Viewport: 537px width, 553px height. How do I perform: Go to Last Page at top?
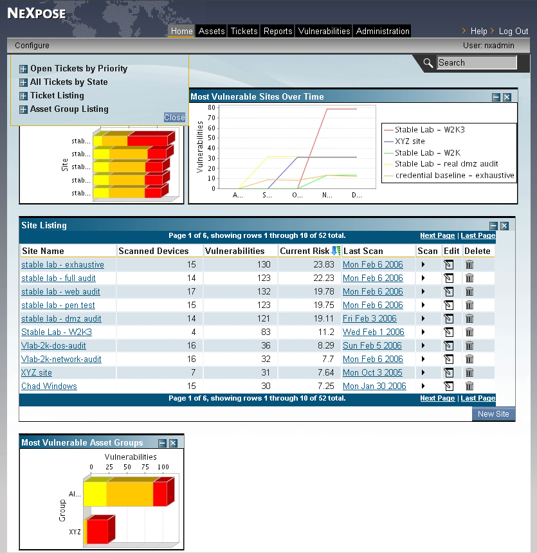[478, 235]
